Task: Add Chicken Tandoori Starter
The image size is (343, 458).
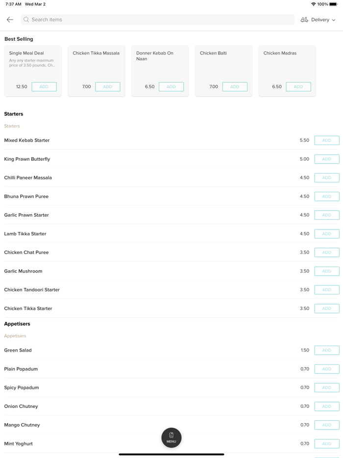Action: (327, 290)
